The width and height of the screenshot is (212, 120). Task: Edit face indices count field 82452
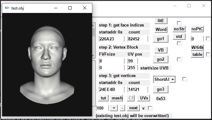[x=138, y=39]
